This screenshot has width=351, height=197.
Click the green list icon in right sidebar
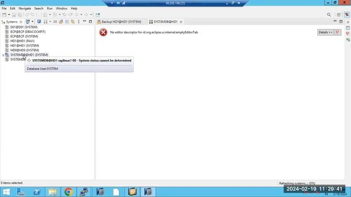click(x=348, y=40)
